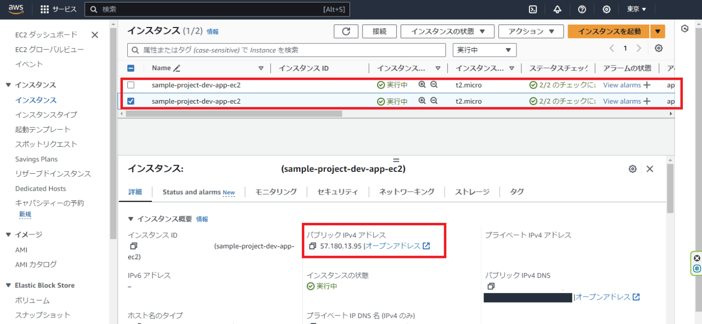
Task: Open the notifications bell
Action: tap(558, 9)
